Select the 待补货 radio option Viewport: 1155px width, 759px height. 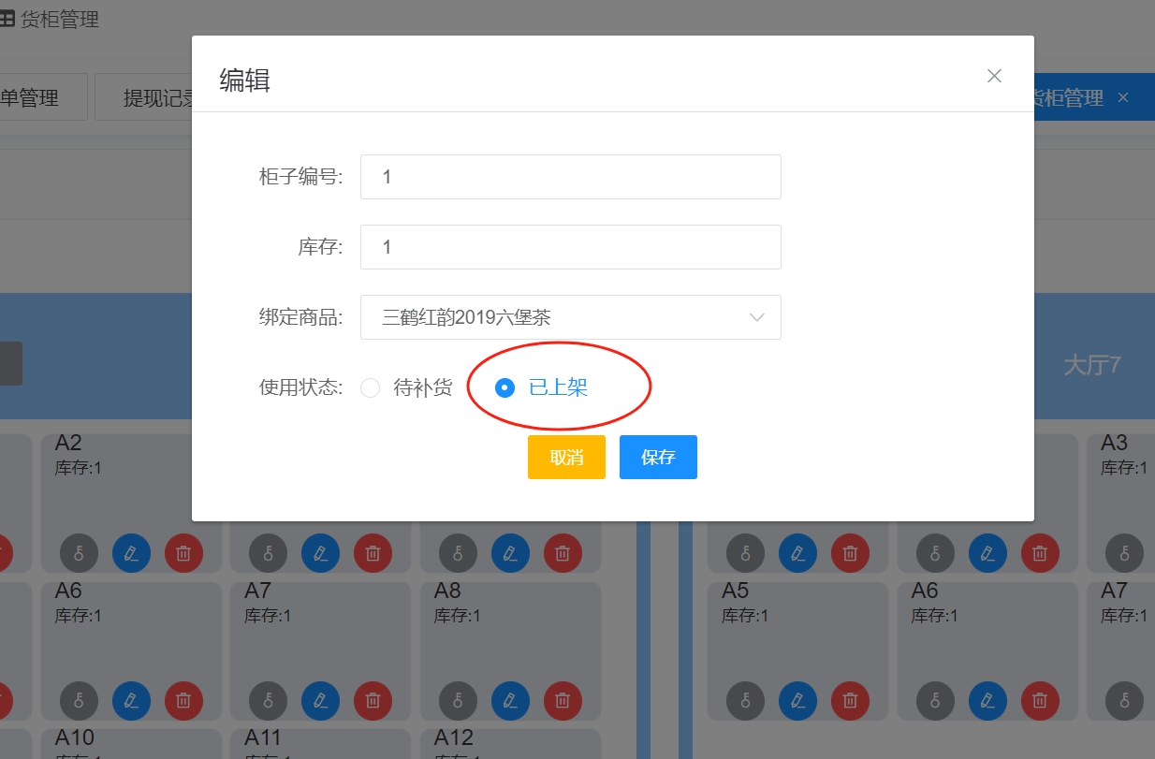371,387
